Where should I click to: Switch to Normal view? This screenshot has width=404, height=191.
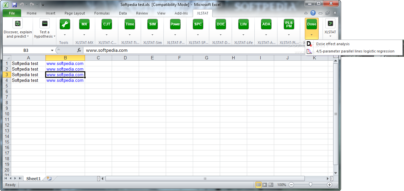tap(259, 185)
